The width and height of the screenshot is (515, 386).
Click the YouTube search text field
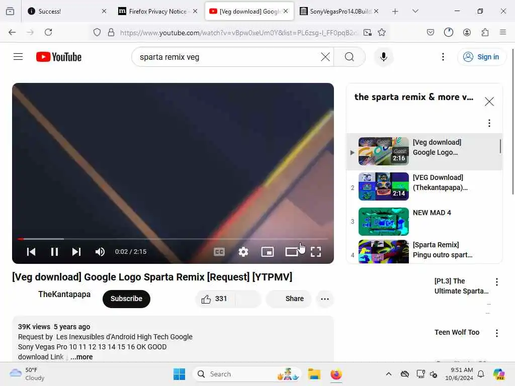[x=228, y=57]
